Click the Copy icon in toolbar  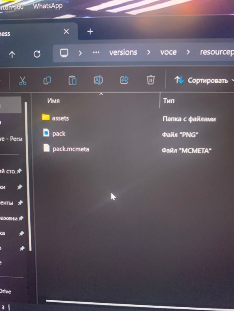pos(47,80)
